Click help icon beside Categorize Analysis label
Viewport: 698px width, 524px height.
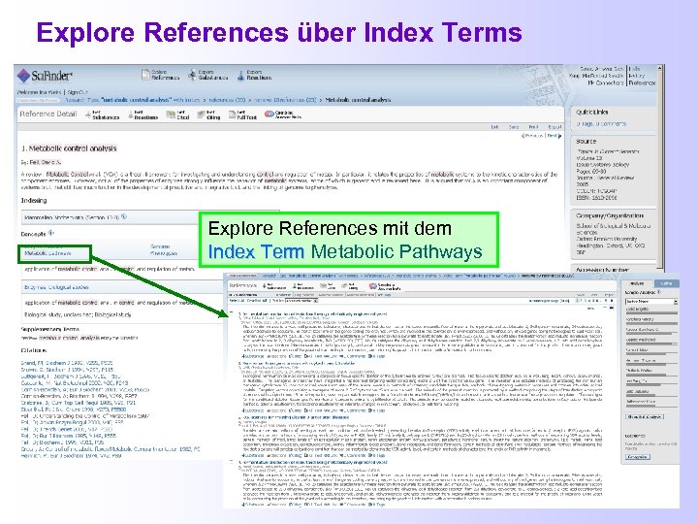[659, 292]
